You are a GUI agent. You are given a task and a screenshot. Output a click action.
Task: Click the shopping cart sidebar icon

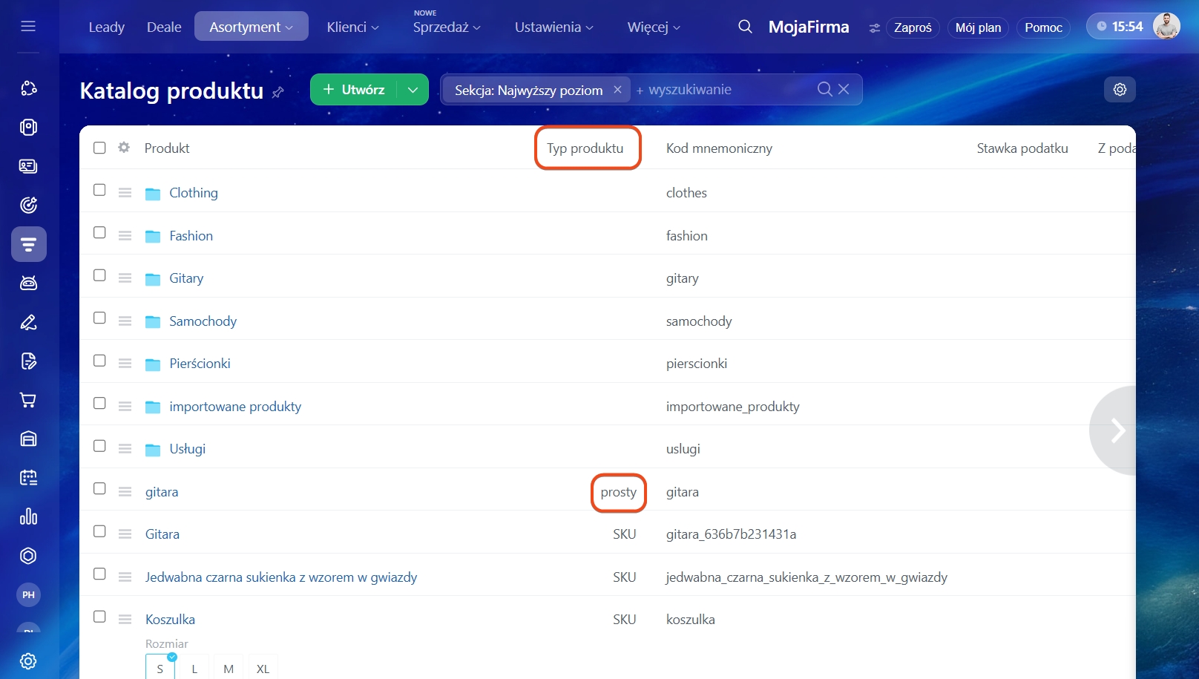click(x=28, y=400)
